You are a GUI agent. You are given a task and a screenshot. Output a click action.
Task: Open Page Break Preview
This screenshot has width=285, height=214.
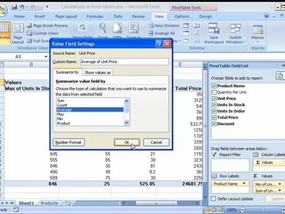(x=47, y=26)
